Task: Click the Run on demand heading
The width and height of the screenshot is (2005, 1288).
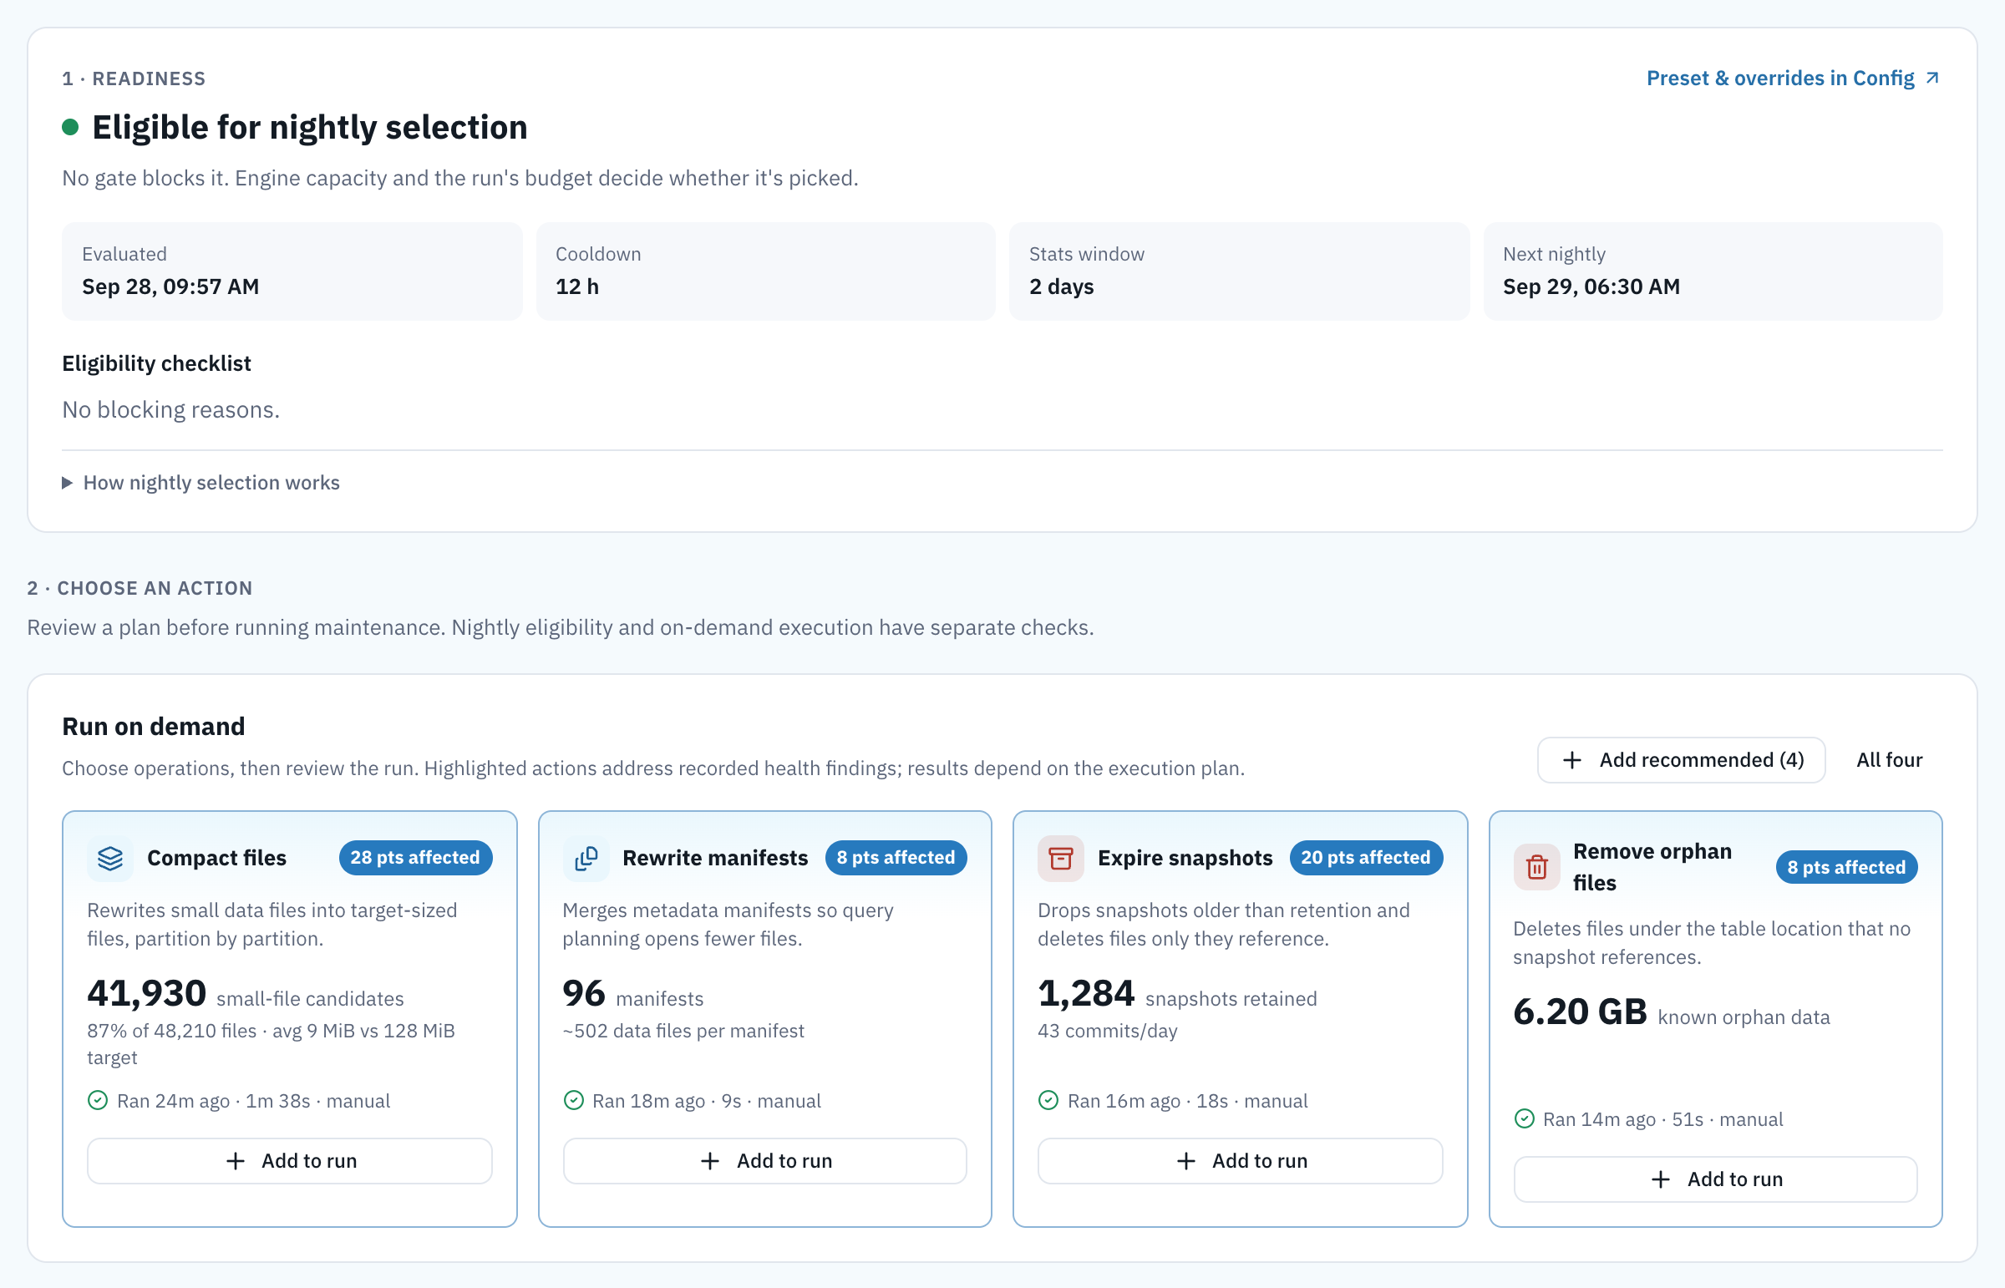Action: pos(154,727)
